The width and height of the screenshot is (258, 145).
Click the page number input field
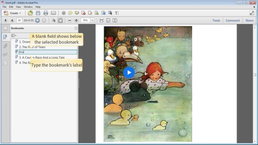tap(19, 20)
